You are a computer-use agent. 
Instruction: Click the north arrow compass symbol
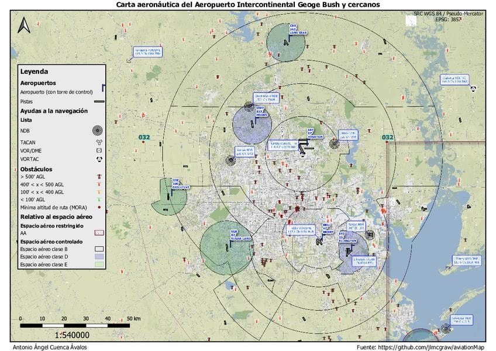(x=25, y=25)
